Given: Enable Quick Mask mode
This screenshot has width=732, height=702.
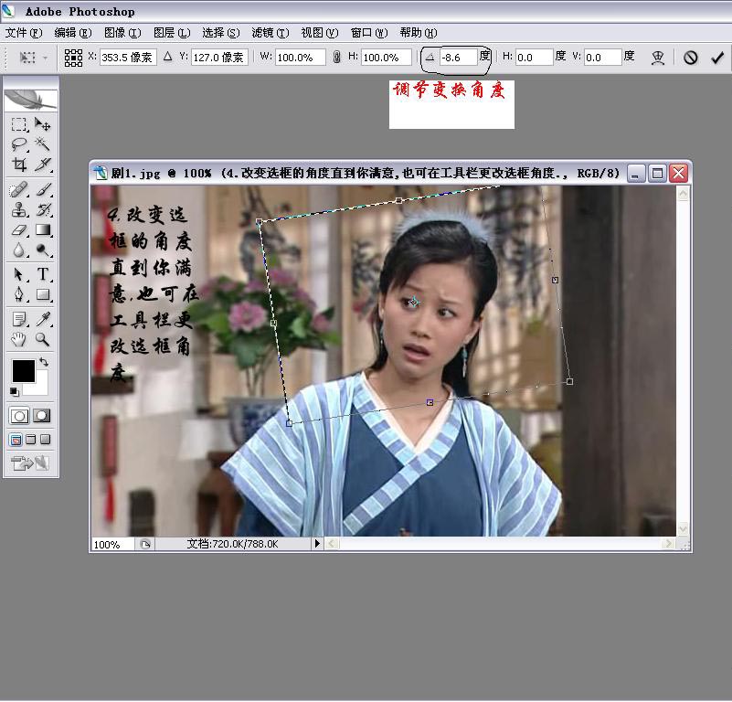Looking at the screenshot, I should tap(41, 416).
